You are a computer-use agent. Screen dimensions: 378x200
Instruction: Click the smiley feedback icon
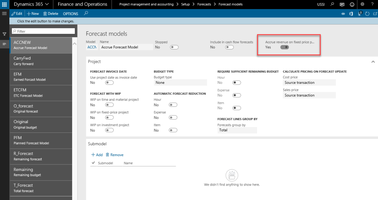point(352,5)
